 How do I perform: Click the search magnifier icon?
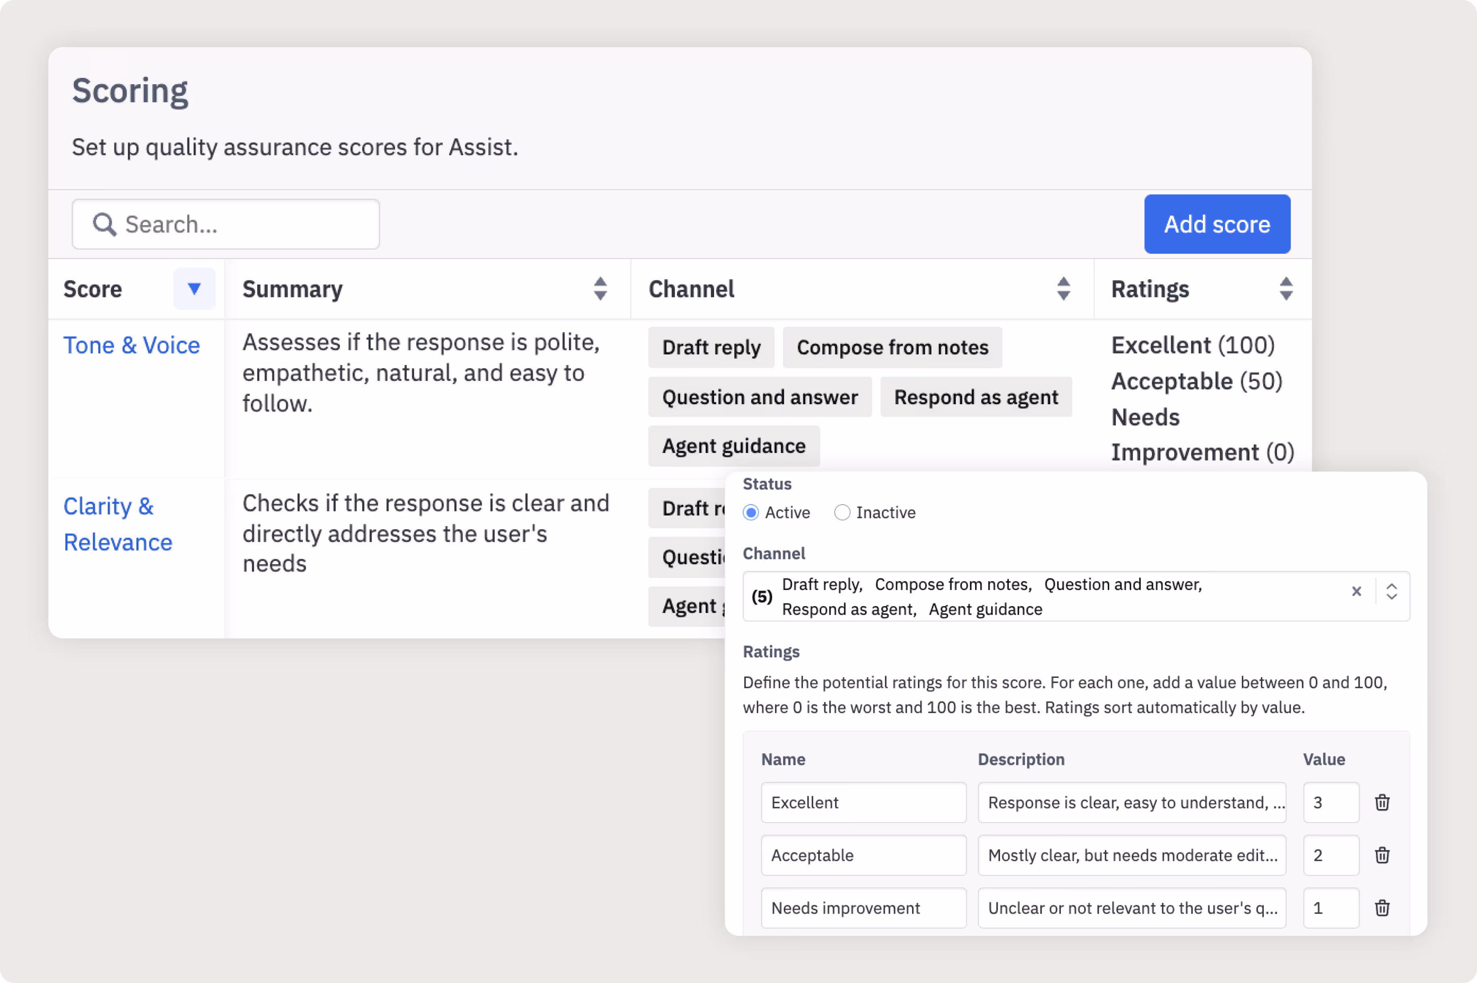click(x=104, y=224)
